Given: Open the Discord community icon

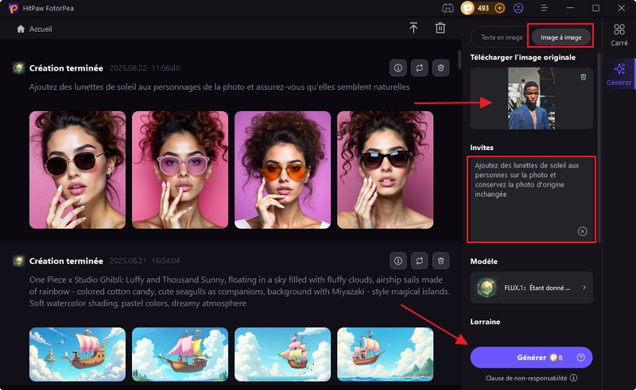Looking at the screenshot, I should pos(448,8).
